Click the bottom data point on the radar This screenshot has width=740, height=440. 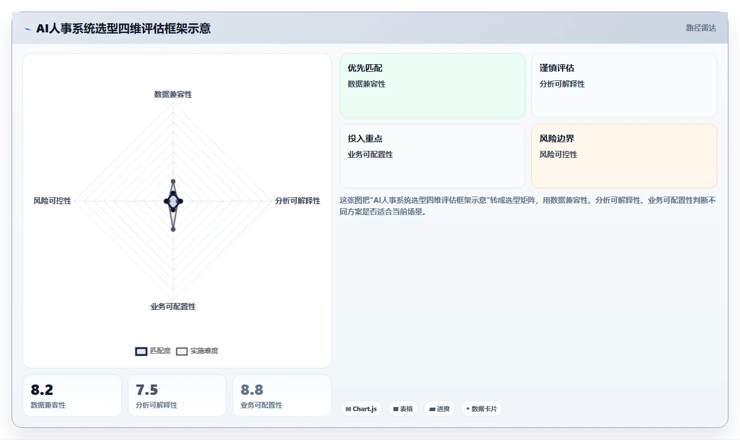173,230
